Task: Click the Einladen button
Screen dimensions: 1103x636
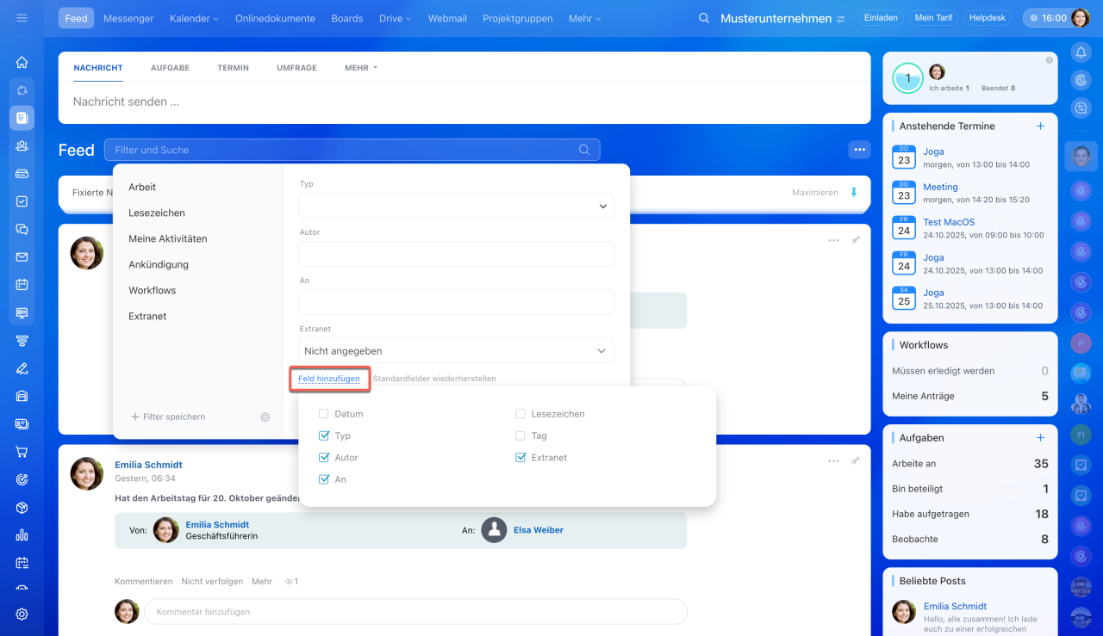Action: 880,18
